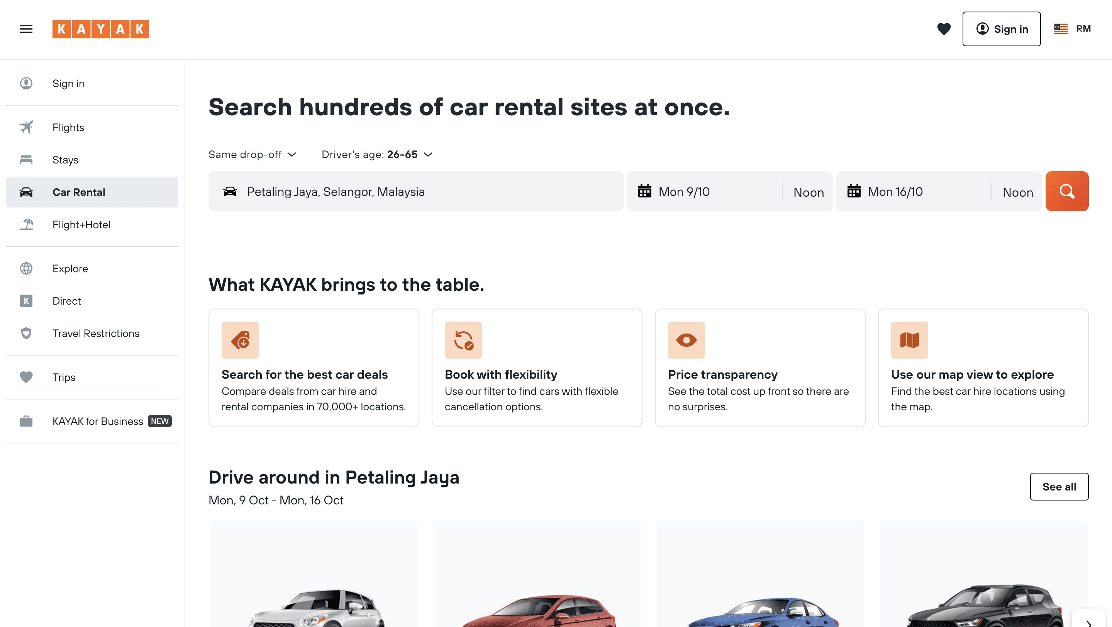Click the orange search magnifier button
Image resolution: width=1112 pixels, height=627 pixels.
[1067, 191]
